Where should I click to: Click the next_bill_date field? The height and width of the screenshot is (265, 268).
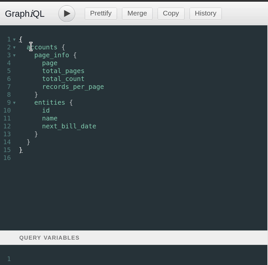click(69, 126)
